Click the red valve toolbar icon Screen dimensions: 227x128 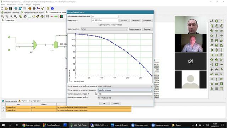point(52,16)
